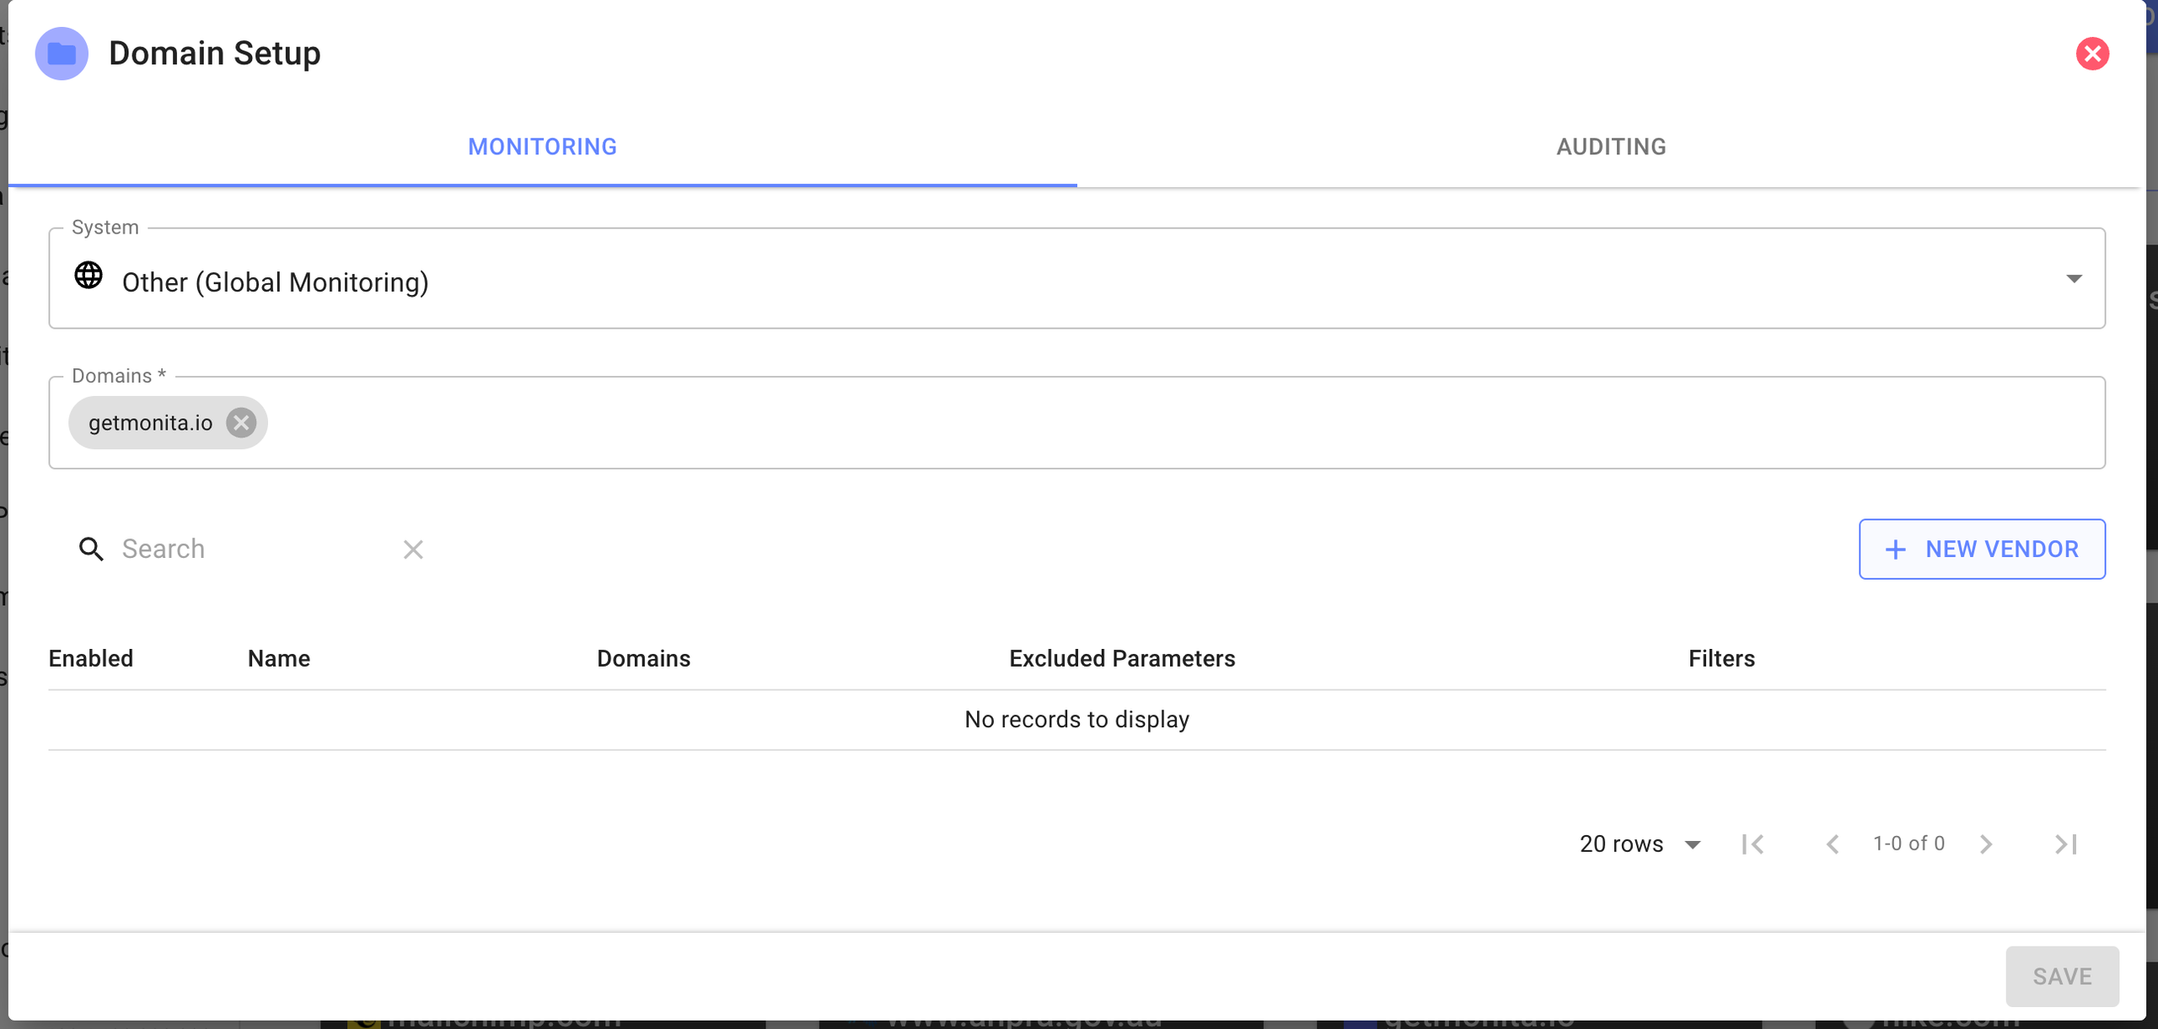Select the Monitoring tab
Image resolution: width=2158 pixels, height=1029 pixels.
coord(542,147)
